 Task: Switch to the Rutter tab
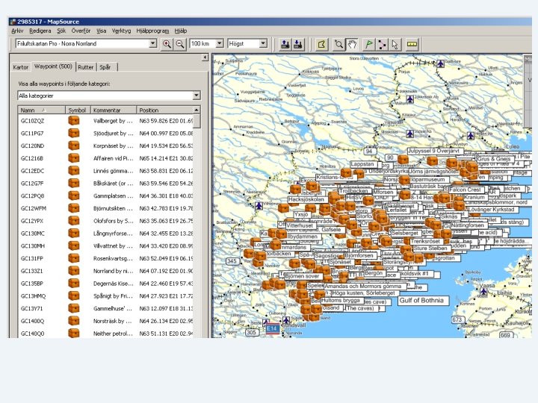point(86,67)
